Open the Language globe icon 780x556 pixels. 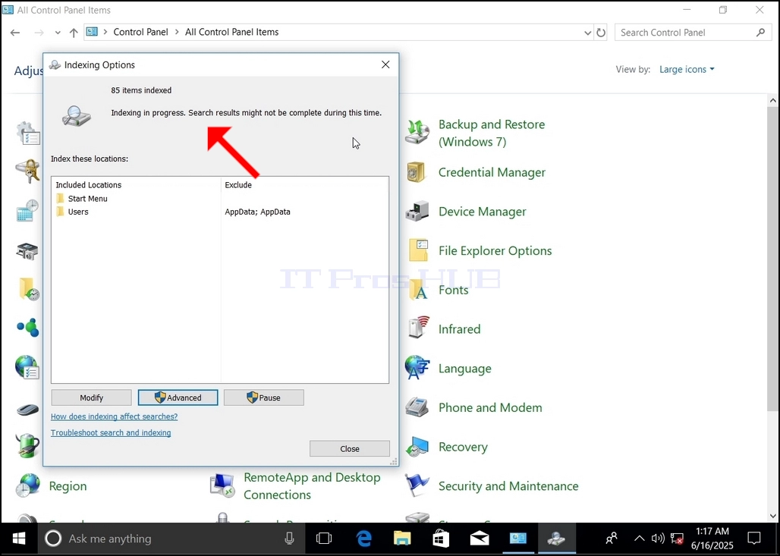coord(417,368)
